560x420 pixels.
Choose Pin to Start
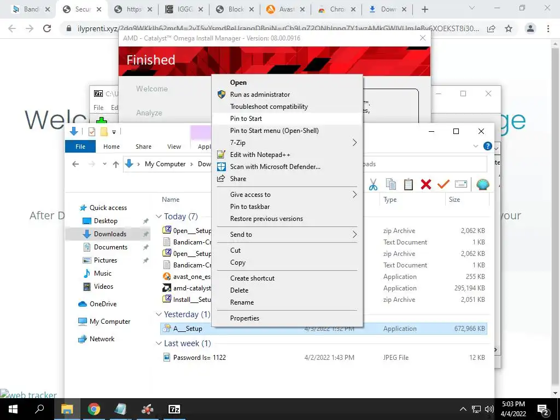[x=287, y=119]
